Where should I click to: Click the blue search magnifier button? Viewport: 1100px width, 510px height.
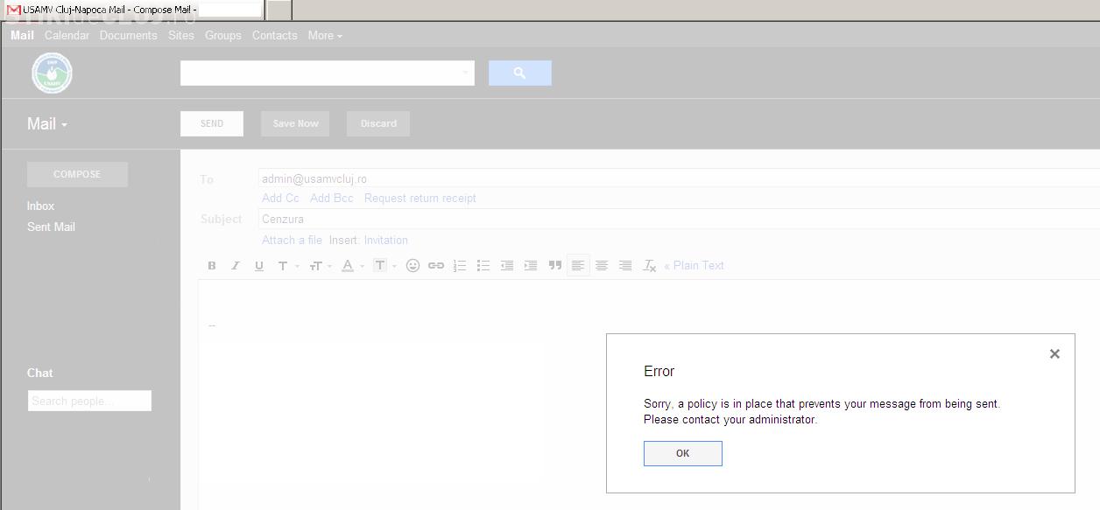[519, 73]
